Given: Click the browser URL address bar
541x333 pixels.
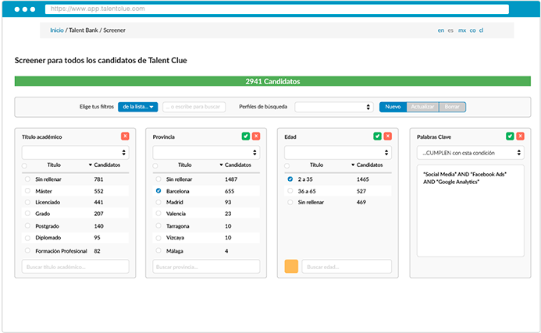Looking at the screenshot, I should [276, 9].
